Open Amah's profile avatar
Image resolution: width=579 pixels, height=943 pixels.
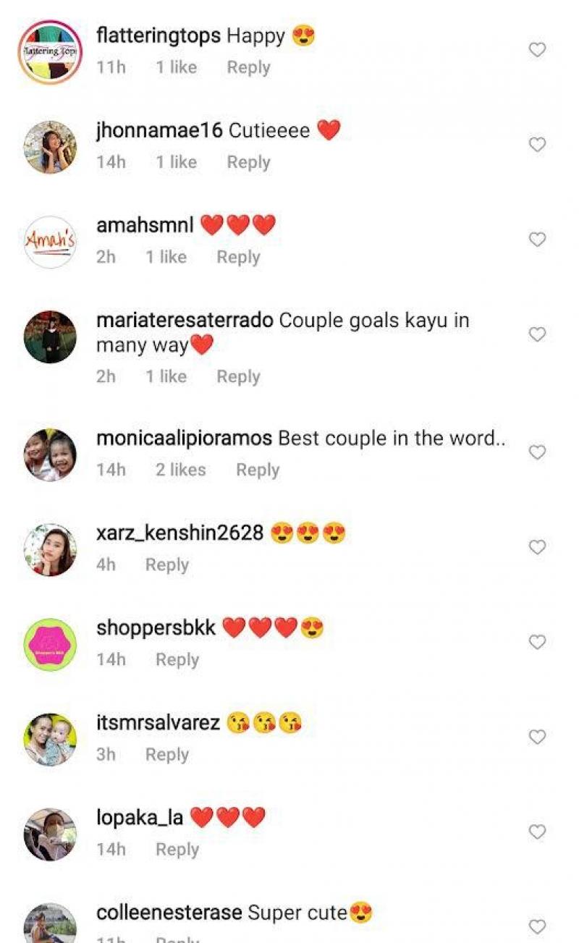[50, 242]
